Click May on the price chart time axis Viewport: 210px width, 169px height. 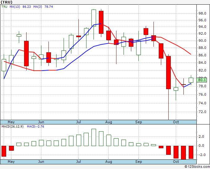(11, 122)
